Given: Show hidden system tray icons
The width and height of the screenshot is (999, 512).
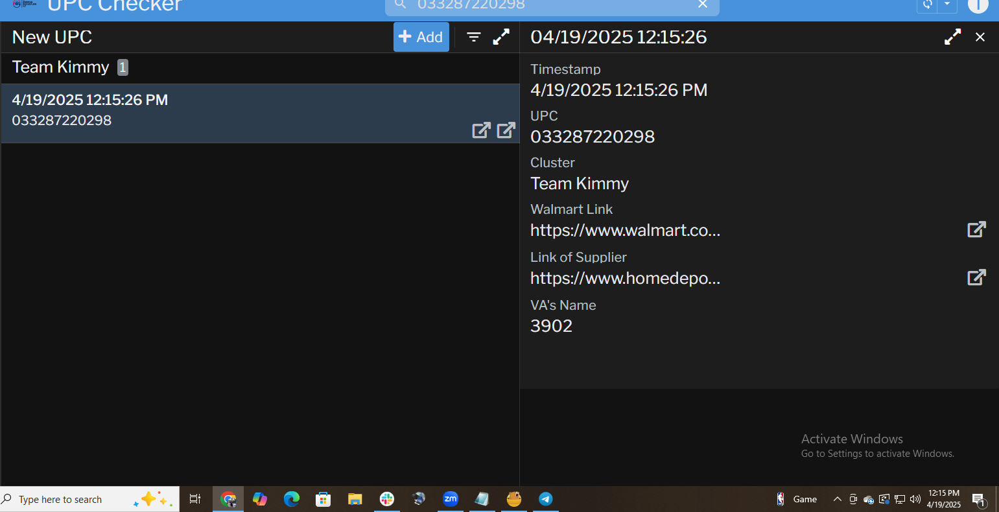Looking at the screenshot, I should pos(837,499).
